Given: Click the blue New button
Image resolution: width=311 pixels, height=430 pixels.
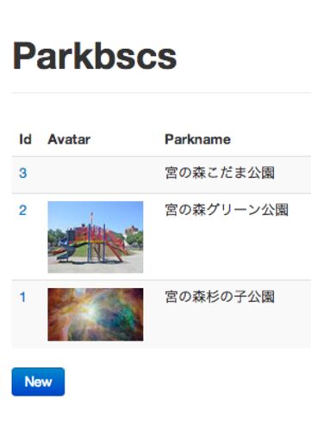Looking at the screenshot, I should tap(38, 382).
